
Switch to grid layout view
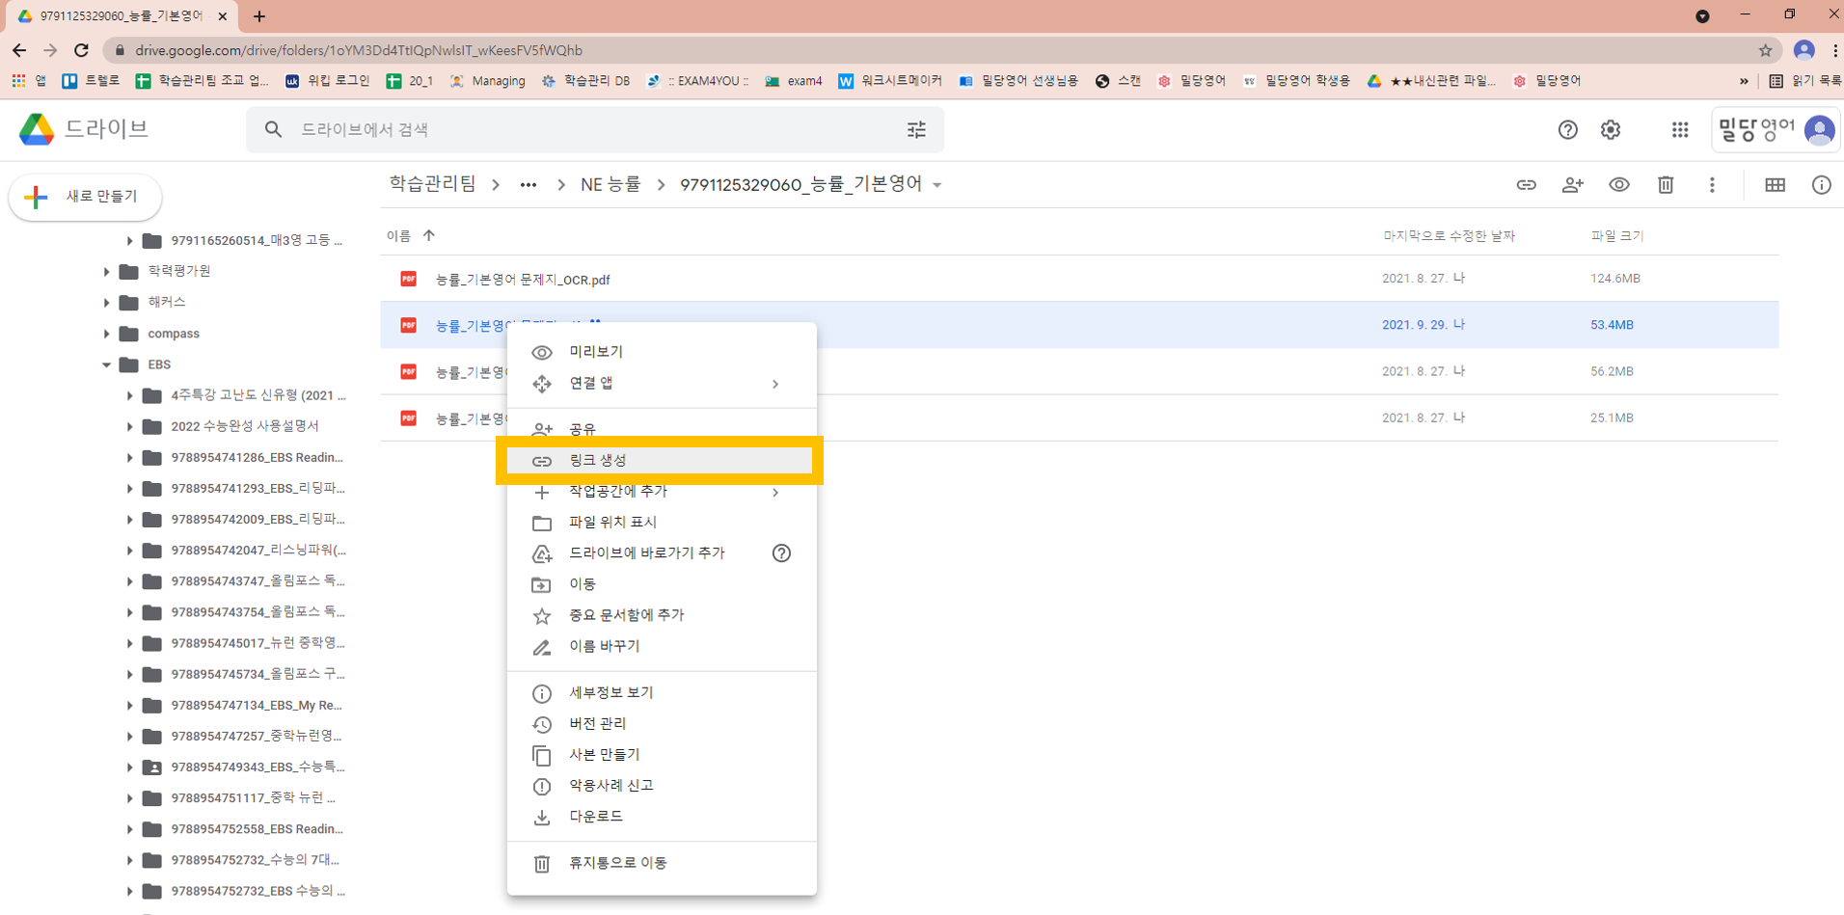tap(1775, 185)
